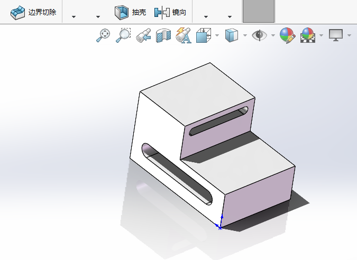Expand the View Orientation dropdown arrow
The image size is (357, 260).
[x=217, y=36]
